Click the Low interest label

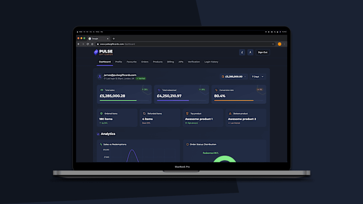pyautogui.click(x=235, y=123)
